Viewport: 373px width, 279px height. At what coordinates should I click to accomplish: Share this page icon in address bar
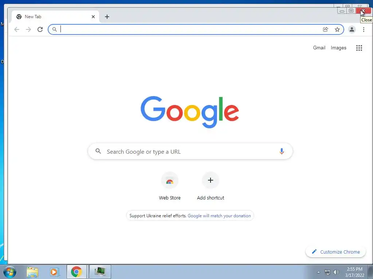[x=325, y=29]
